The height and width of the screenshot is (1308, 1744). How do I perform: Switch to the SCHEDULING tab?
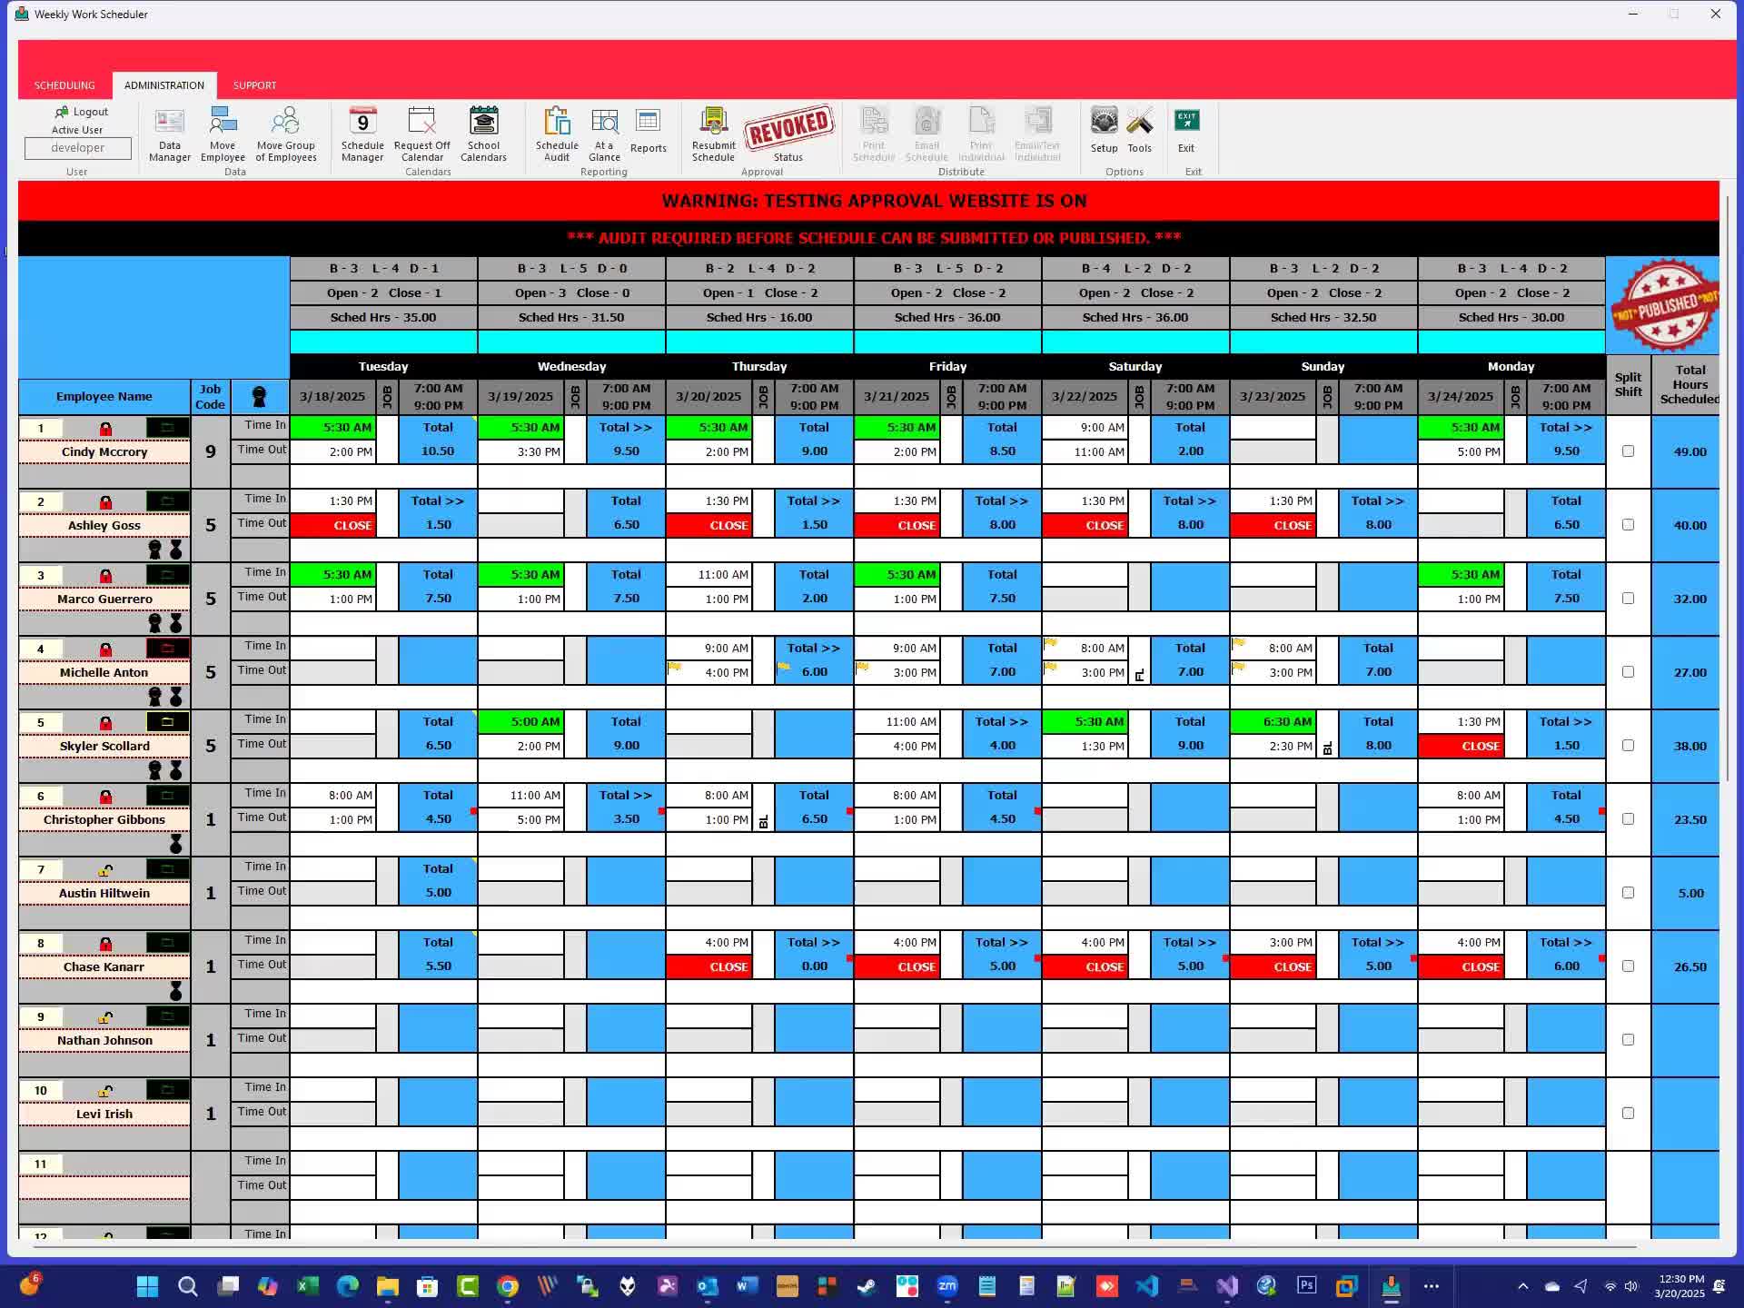point(64,85)
